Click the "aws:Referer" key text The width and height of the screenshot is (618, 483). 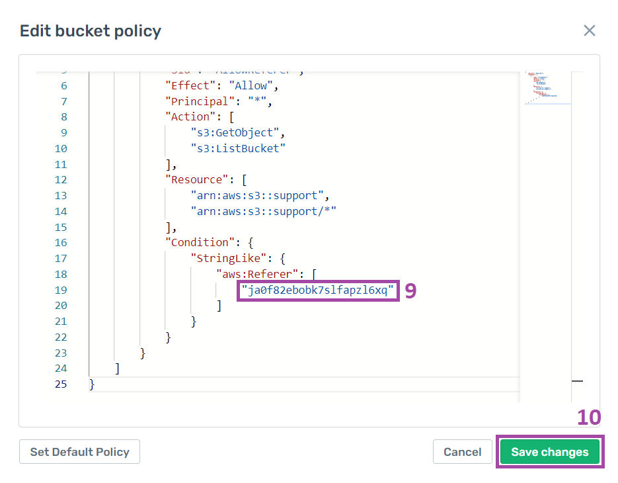[x=257, y=275]
